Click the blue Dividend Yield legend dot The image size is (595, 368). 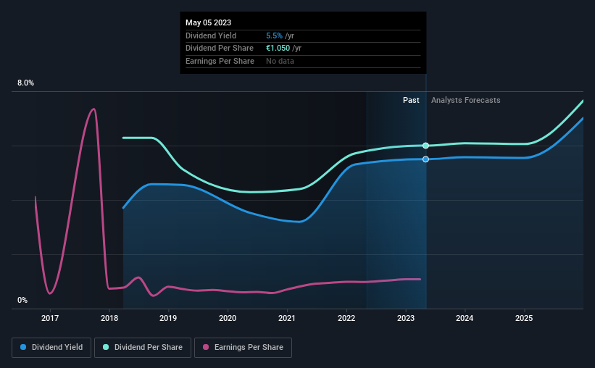tap(23, 347)
